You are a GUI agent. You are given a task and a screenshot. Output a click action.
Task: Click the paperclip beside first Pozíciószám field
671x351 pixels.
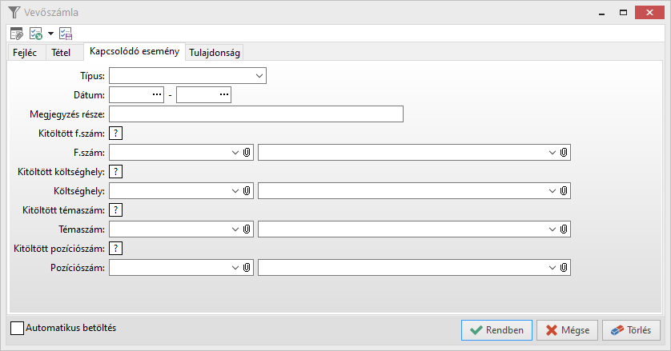[247, 267]
